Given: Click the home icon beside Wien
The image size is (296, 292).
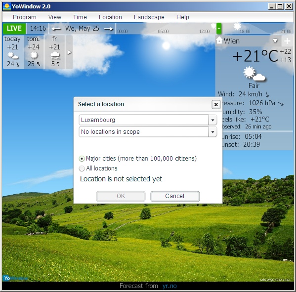Looking at the screenshot, I should click(x=219, y=40).
